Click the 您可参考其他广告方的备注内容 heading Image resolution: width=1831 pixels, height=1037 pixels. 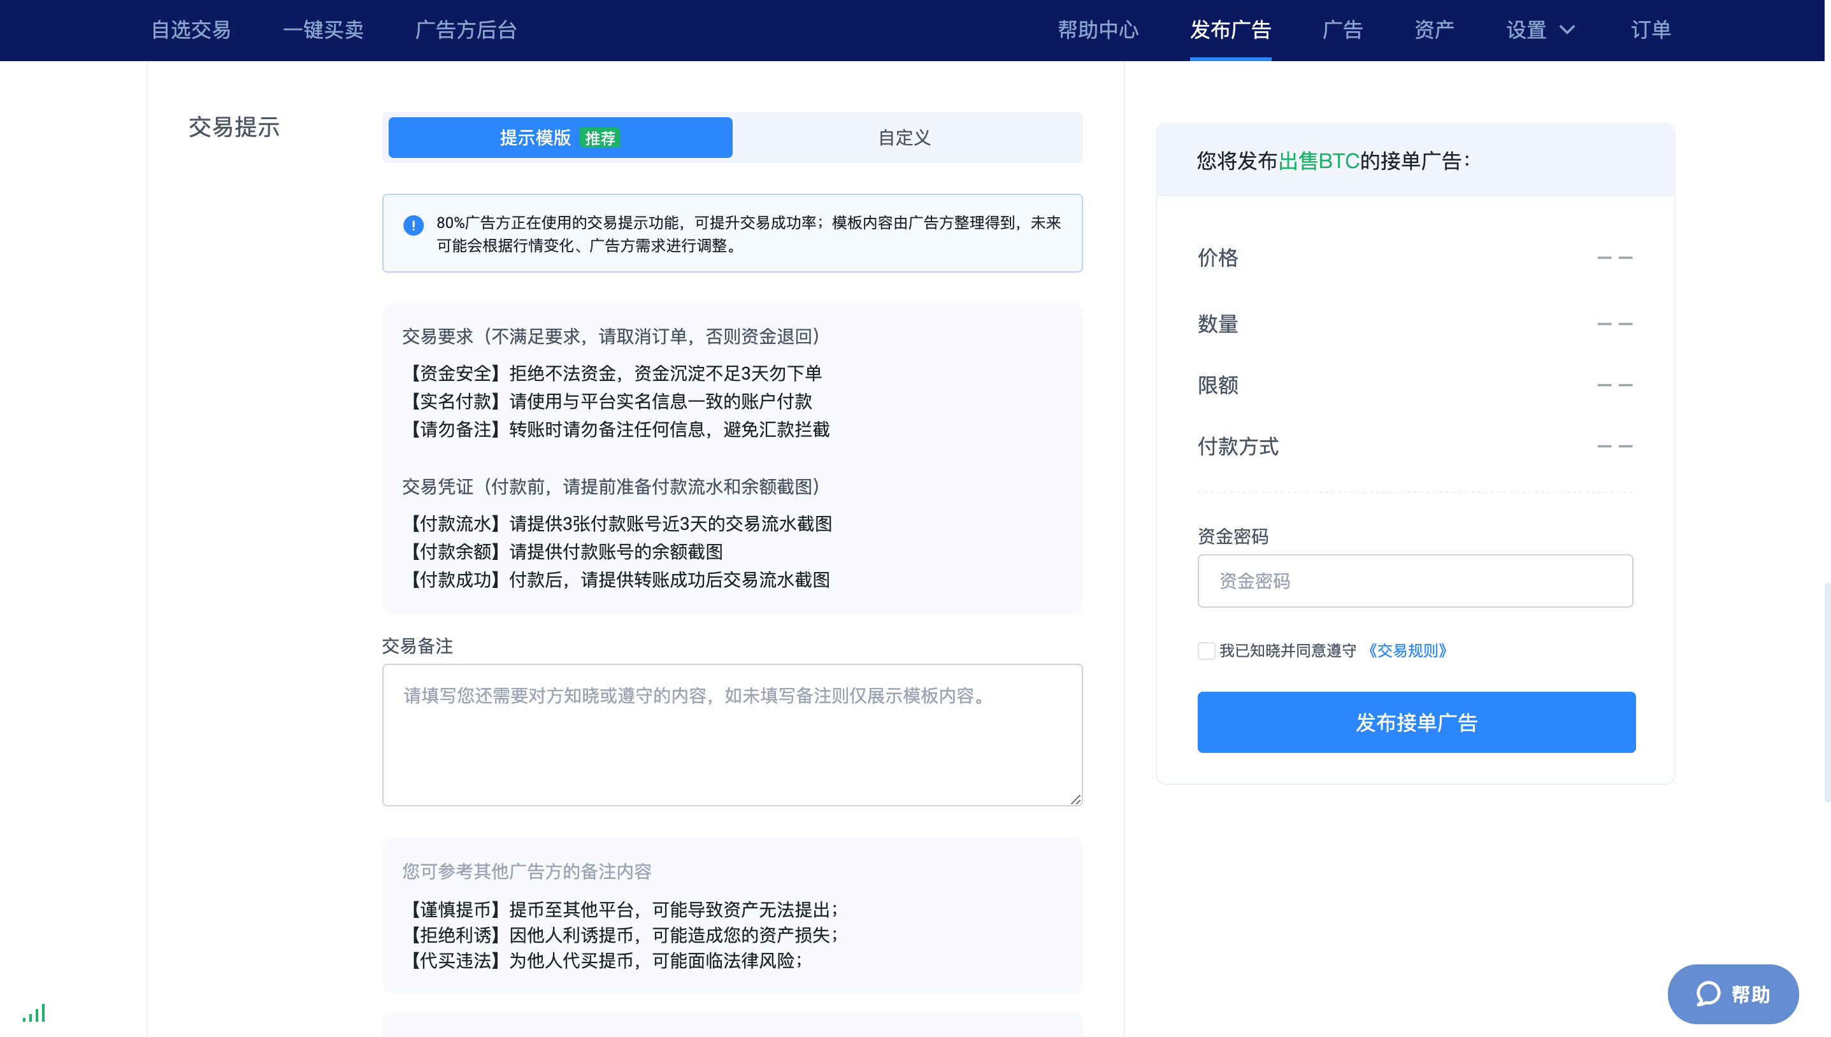[x=526, y=871]
